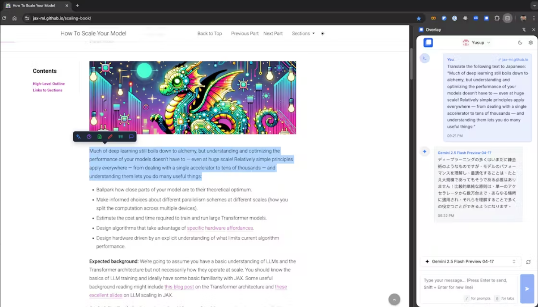Click Previous Part in navbar
Viewport: 538px width, 307px height.
pyautogui.click(x=245, y=34)
